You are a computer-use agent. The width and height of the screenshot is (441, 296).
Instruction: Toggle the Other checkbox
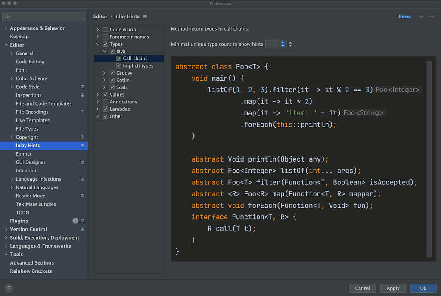point(106,116)
